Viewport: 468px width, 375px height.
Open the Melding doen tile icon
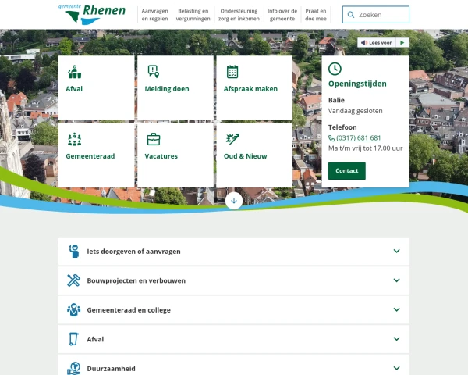coord(153,72)
